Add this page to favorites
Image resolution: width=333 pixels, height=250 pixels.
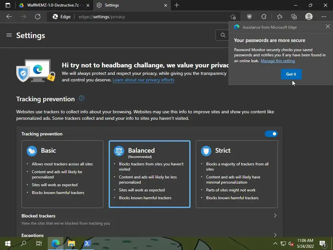click(233, 17)
